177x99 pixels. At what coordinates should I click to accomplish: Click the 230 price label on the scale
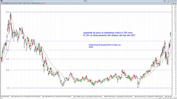pyautogui.click(x=175, y=12)
